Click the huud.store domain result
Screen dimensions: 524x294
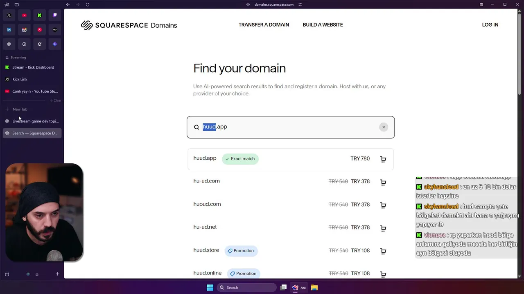[x=206, y=250]
